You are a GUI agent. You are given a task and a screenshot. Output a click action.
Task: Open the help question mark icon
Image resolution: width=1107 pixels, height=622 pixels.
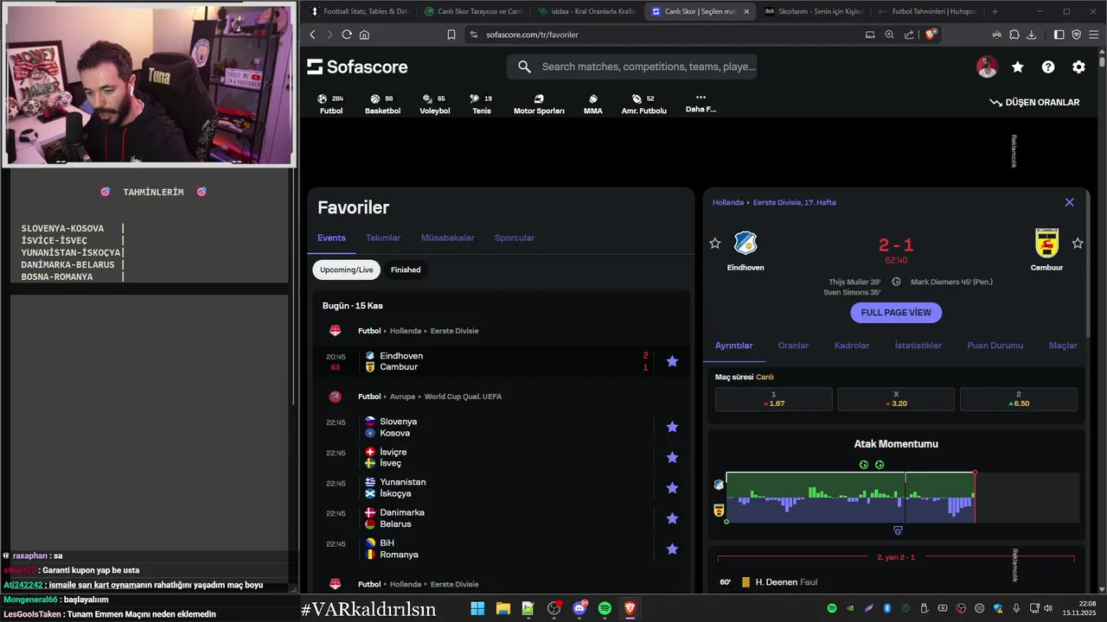point(1048,67)
